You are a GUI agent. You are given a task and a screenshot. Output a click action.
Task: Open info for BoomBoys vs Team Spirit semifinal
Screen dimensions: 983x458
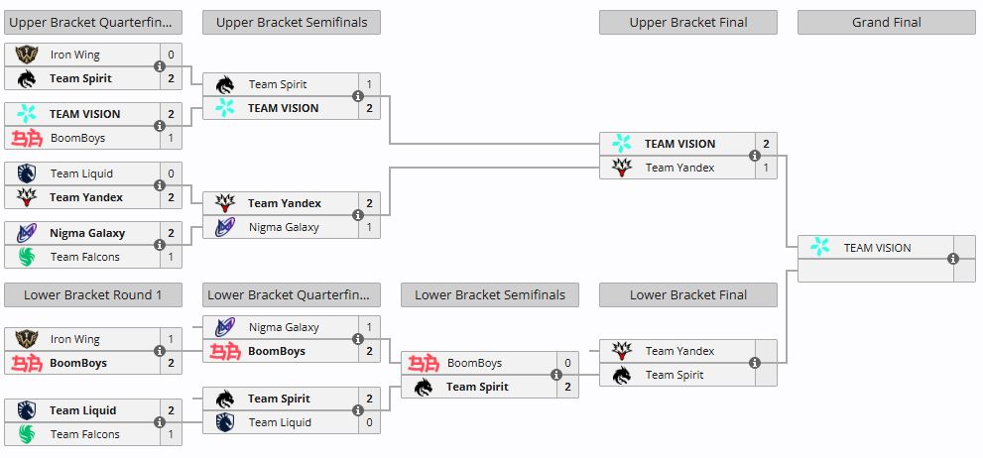tap(556, 375)
